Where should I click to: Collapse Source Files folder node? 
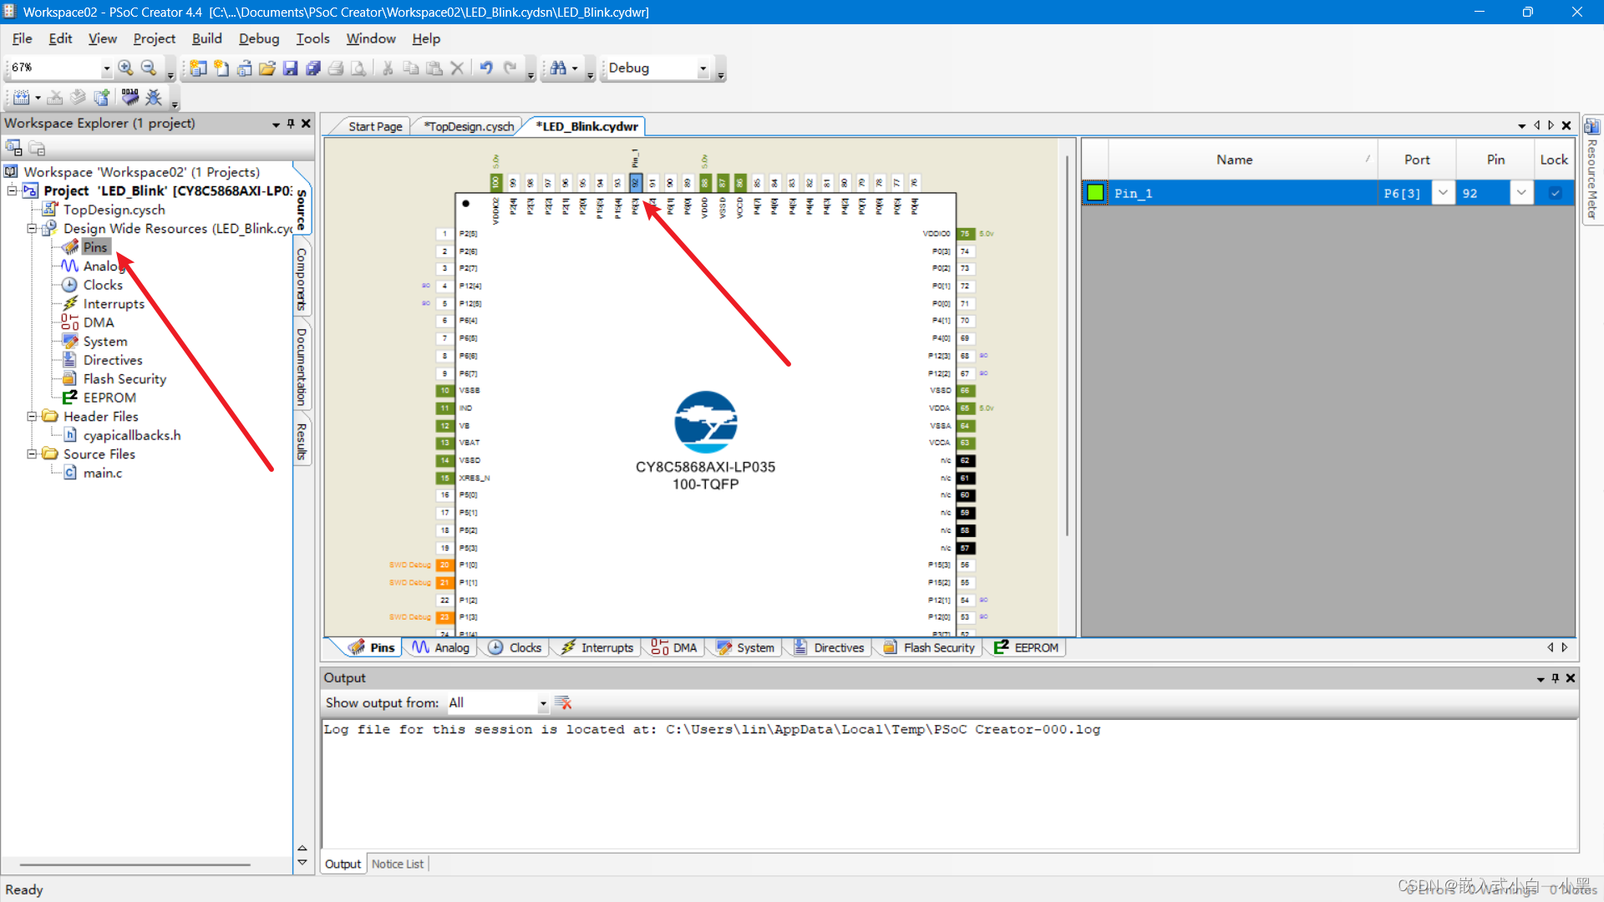click(32, 454)
